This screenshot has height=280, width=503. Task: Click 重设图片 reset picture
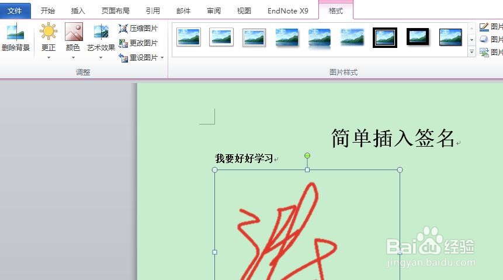(x=138, y=57)
